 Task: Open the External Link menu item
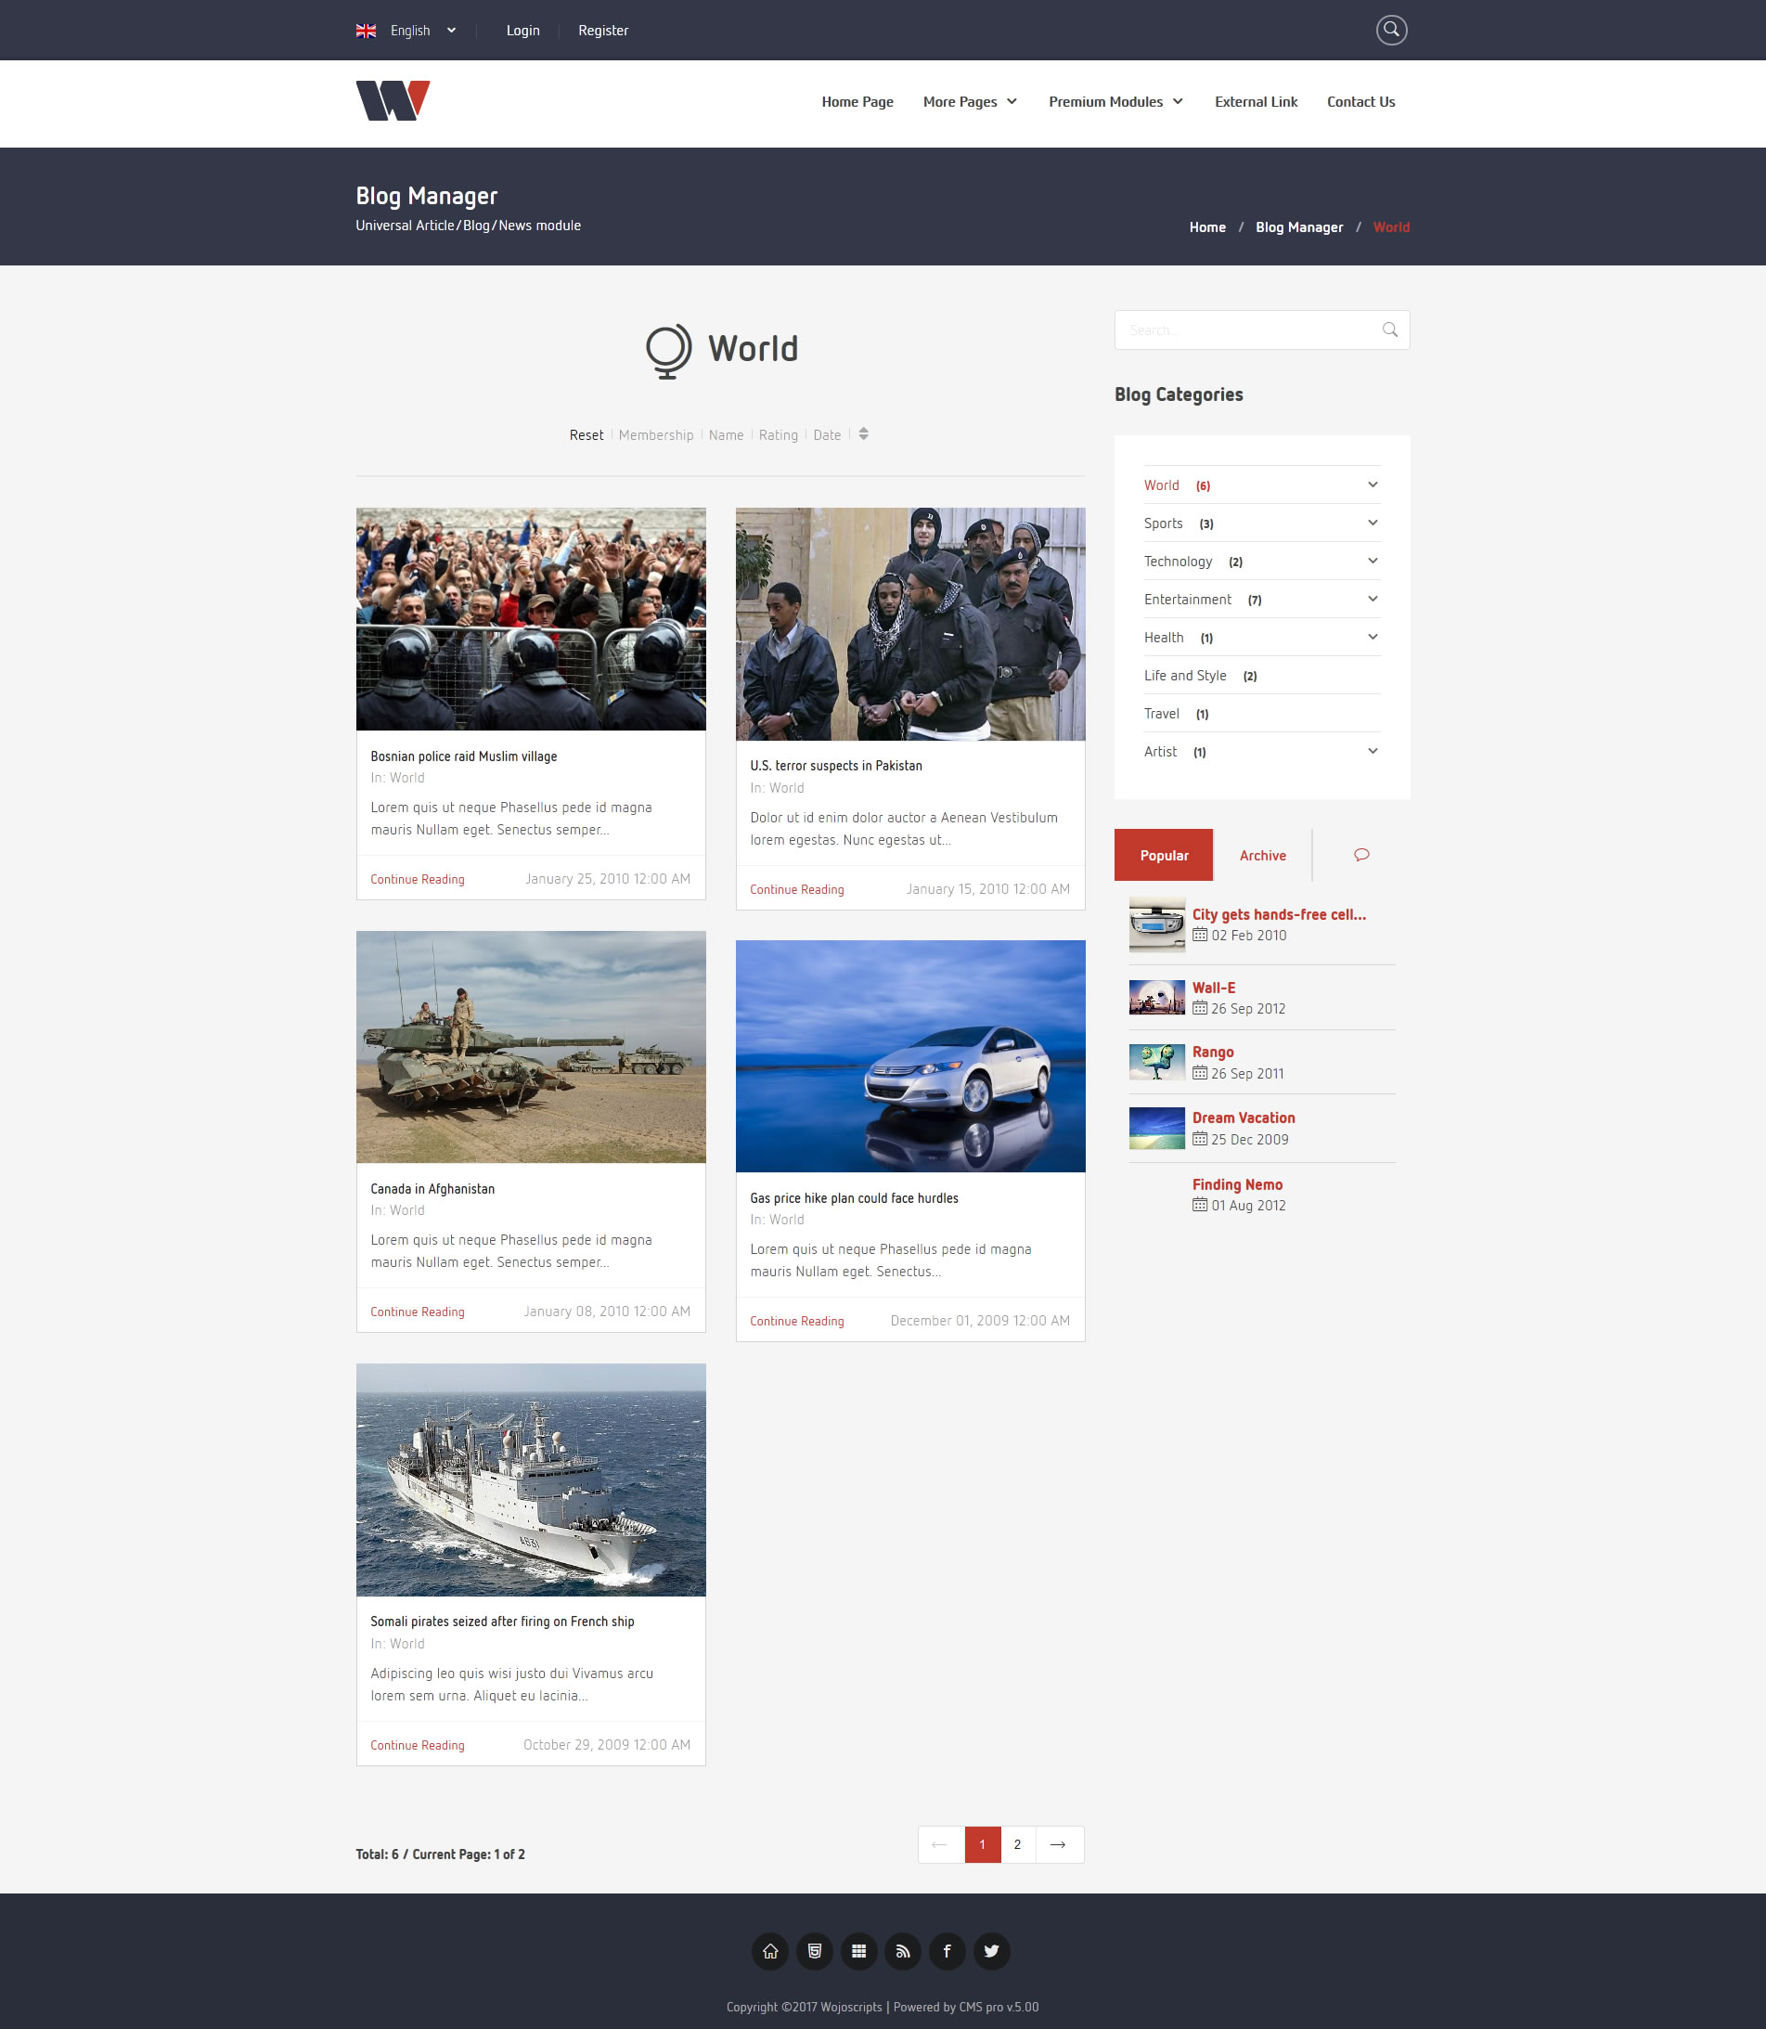pyautogui.click(x=1256, y=101)
